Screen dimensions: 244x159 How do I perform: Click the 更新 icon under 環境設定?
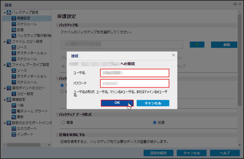(x=14, y=117)
